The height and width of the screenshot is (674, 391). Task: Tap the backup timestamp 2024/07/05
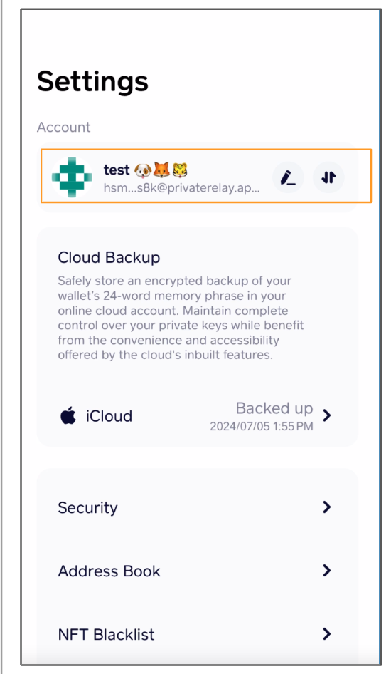(x=262, y=426)
